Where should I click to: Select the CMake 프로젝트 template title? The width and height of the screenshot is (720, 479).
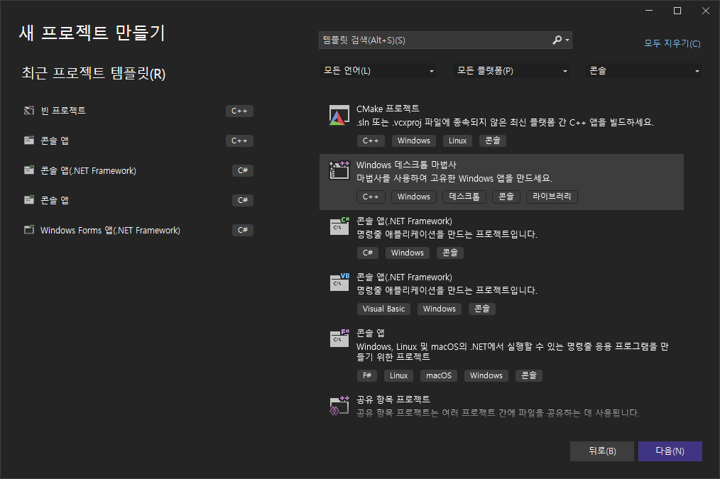click(388, 109)
